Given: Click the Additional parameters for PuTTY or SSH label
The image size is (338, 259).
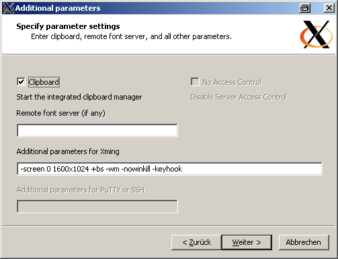Looking at the screenshot, I should [x=81, y=190].
